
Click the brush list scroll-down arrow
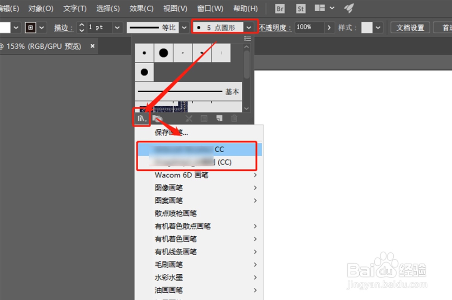tap(246, 108)
